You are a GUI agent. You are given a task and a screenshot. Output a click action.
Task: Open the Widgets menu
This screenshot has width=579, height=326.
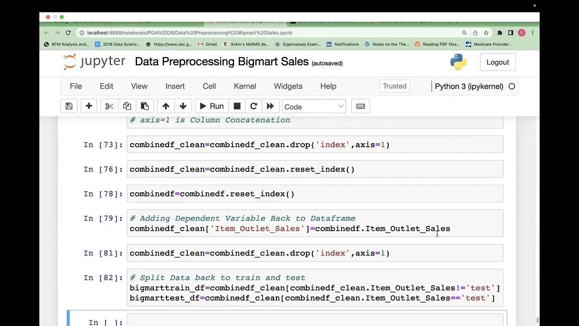(288, 86)
